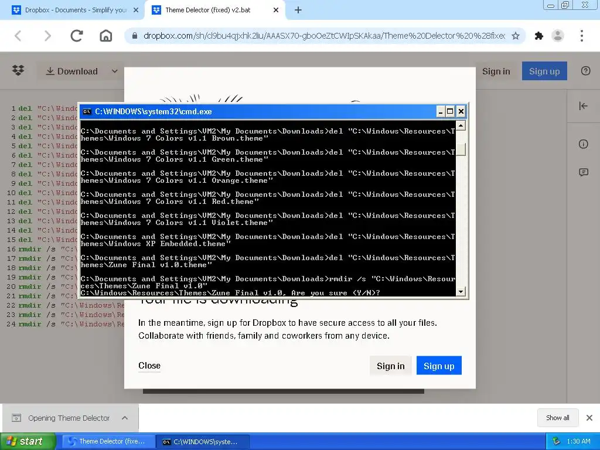Dismiss the downloads bar
The width and height of the screenshot is (600, 450).
(x=589, y=418)
